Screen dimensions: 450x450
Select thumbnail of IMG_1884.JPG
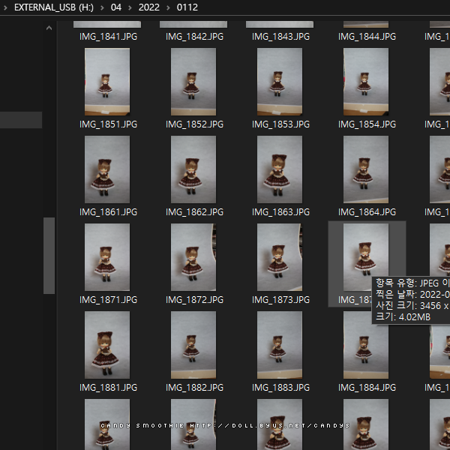click(366, 345)
